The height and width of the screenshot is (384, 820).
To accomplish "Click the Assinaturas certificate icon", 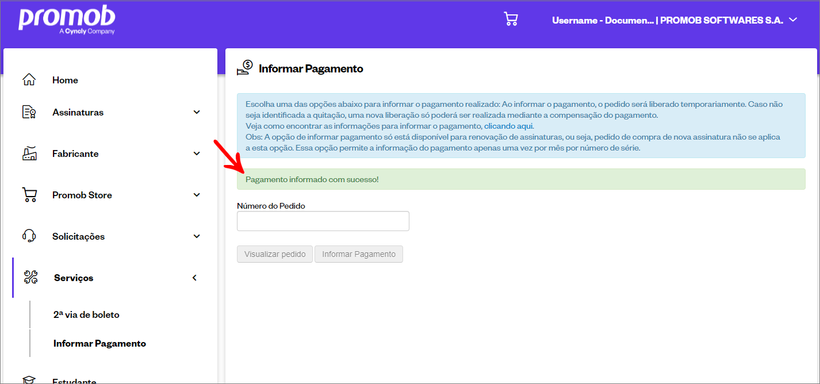I will pos(29,112).
